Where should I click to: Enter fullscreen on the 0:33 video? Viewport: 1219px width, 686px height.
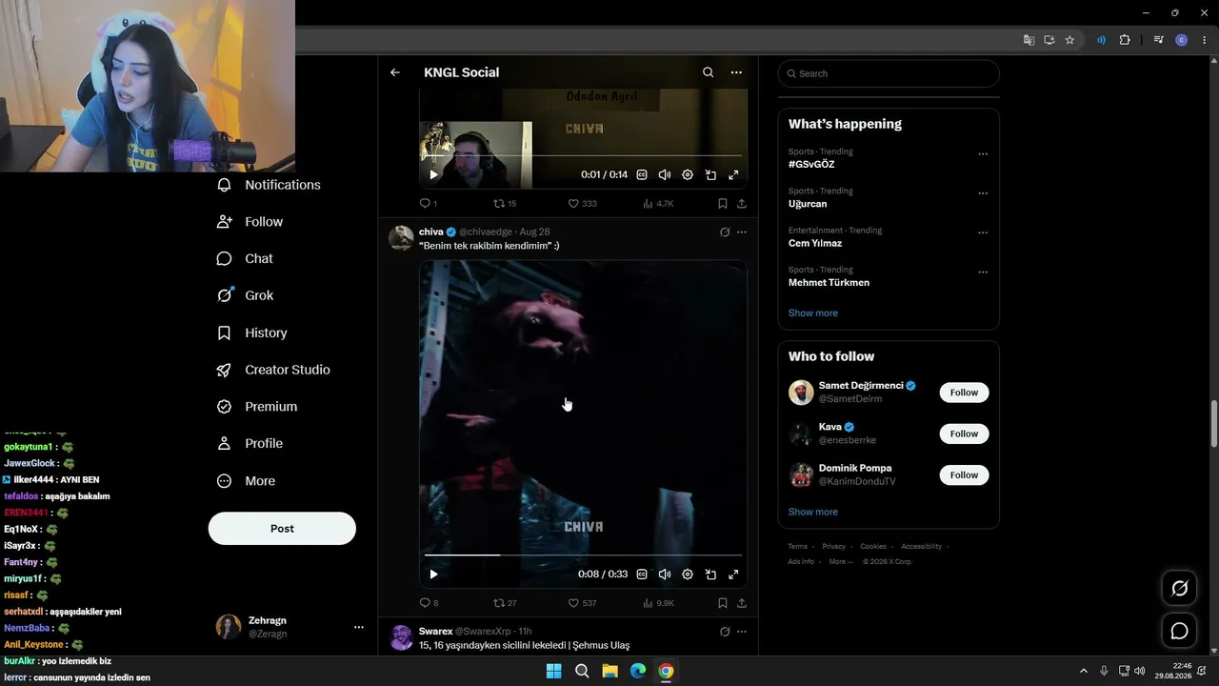[x=733, y=575]
